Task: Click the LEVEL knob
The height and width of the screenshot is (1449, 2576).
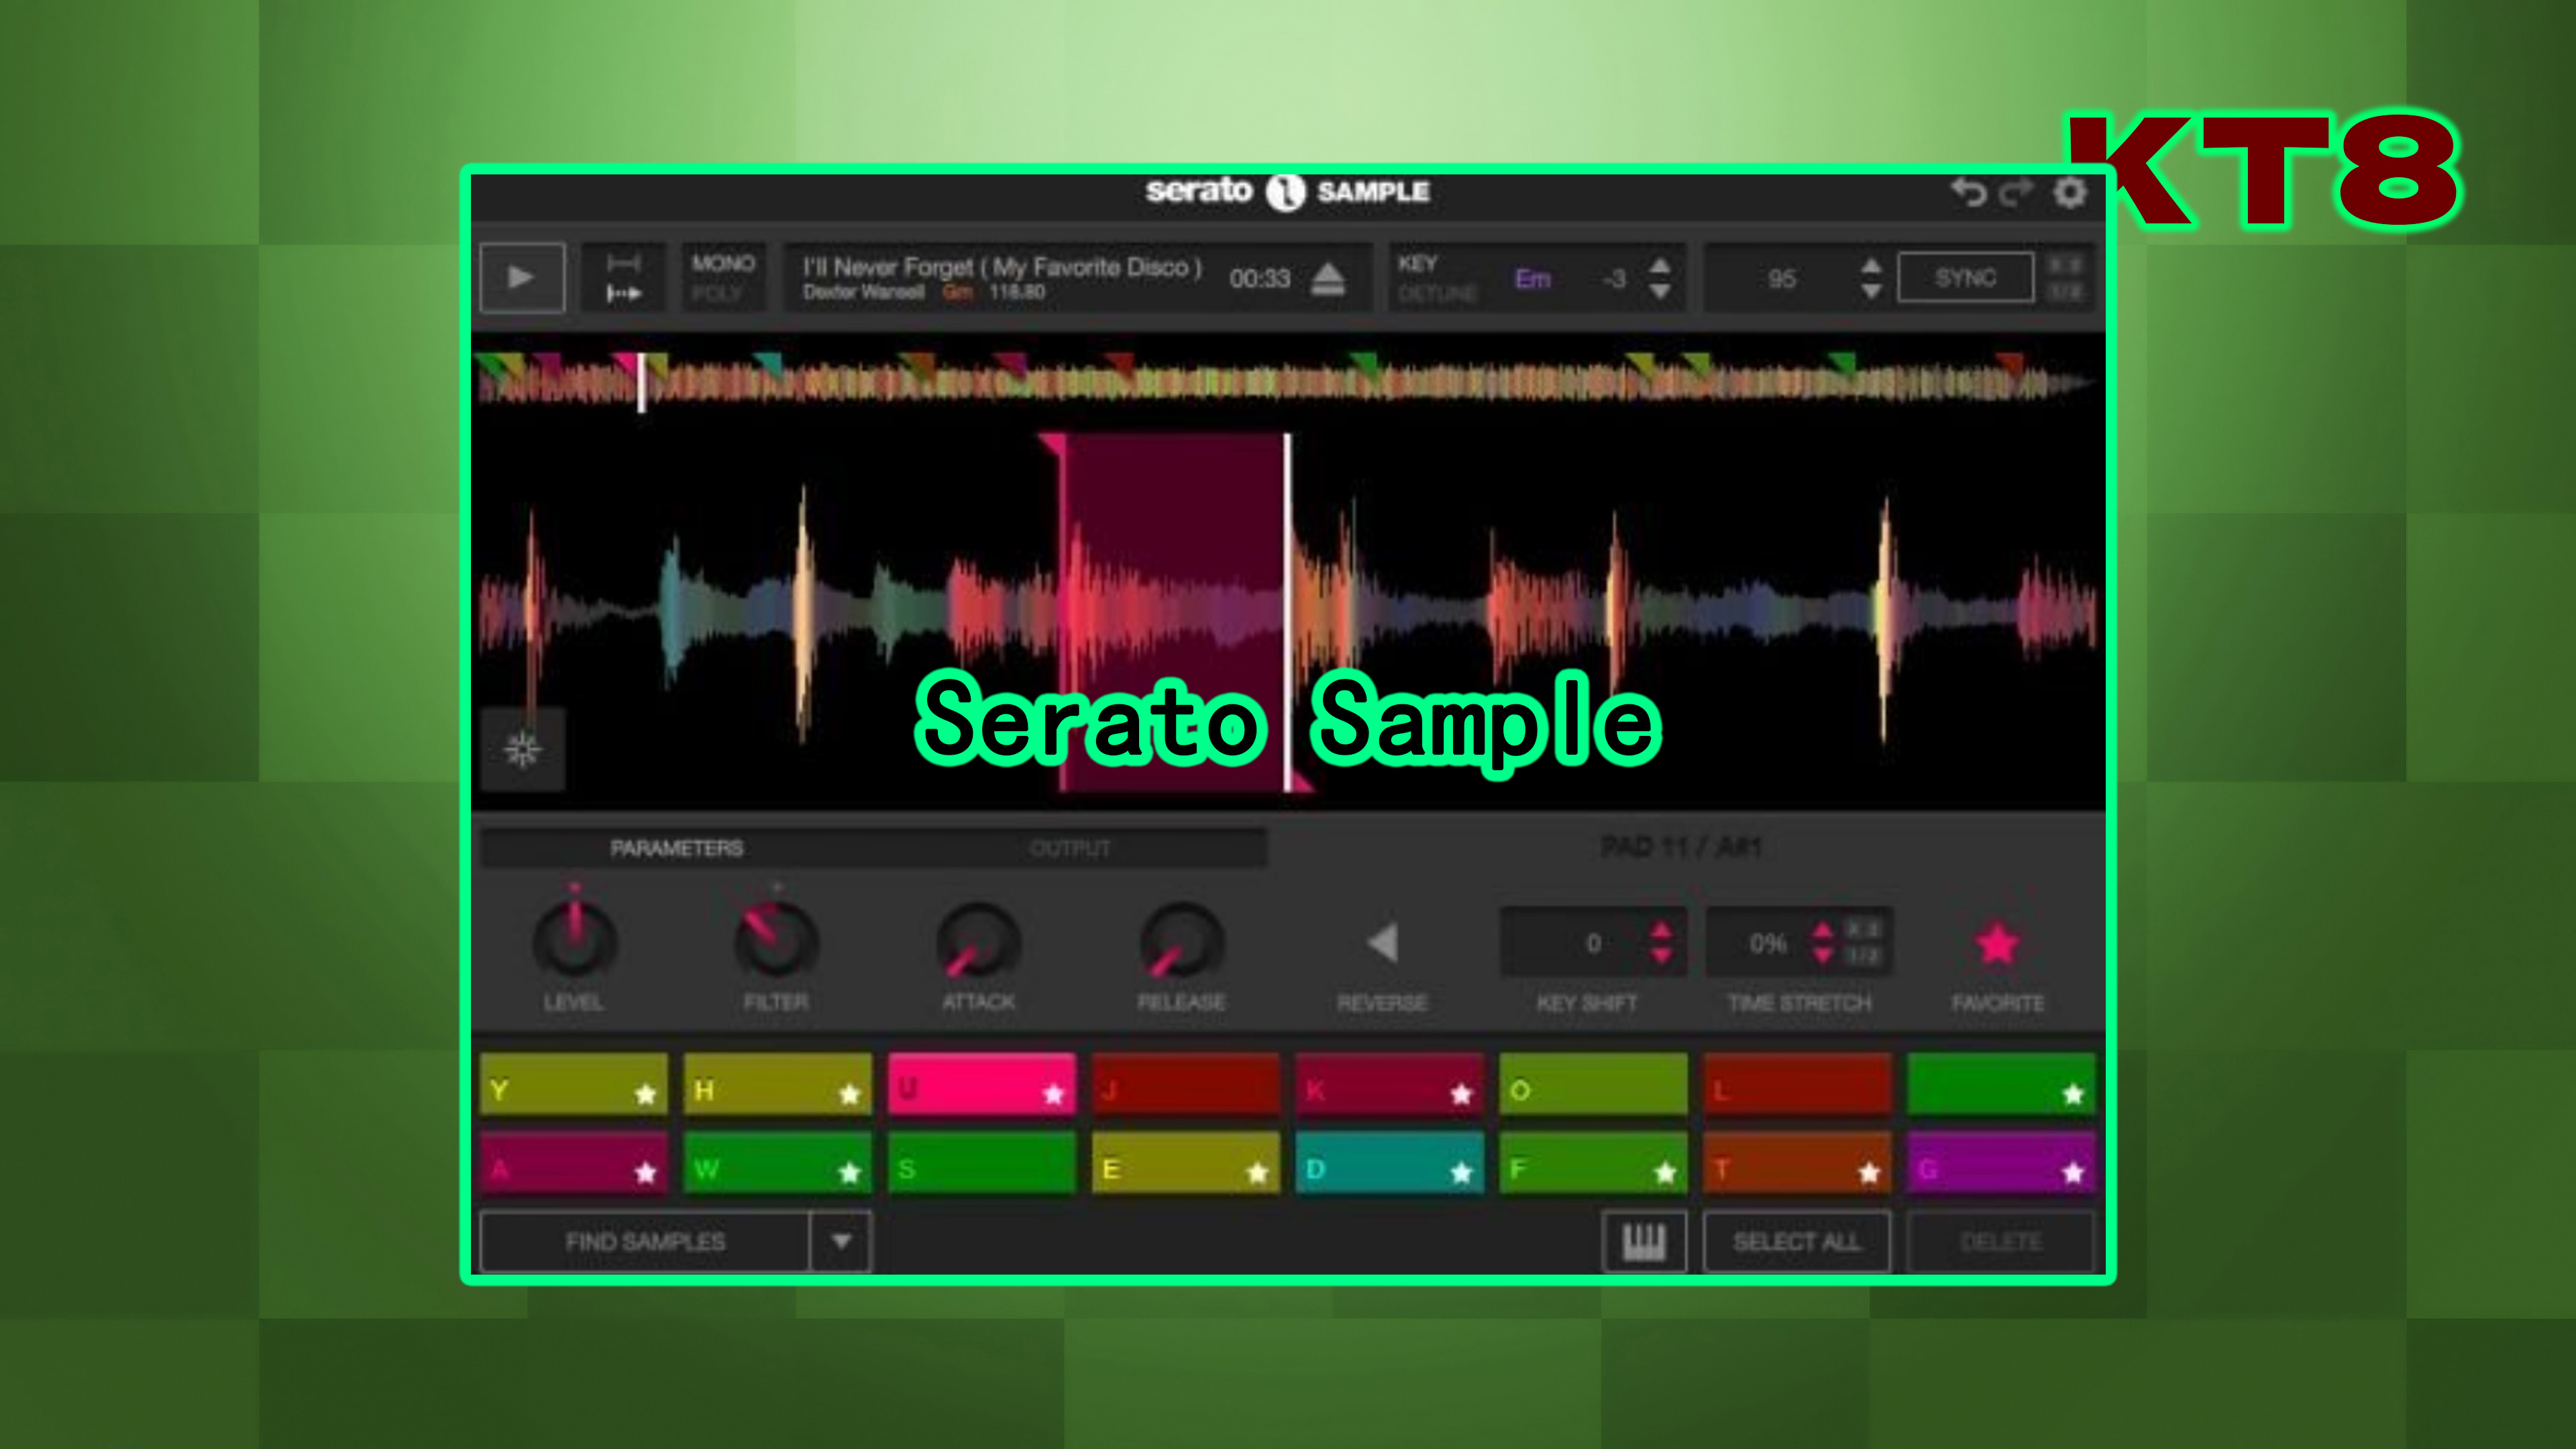Action: click(x=574, y=940)
